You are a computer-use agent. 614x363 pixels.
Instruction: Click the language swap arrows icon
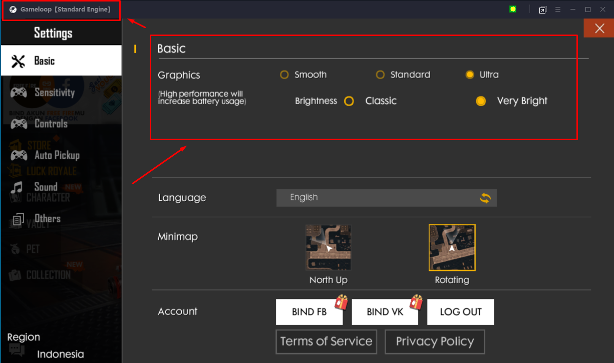pyautogui.click(x=485, y=198)
